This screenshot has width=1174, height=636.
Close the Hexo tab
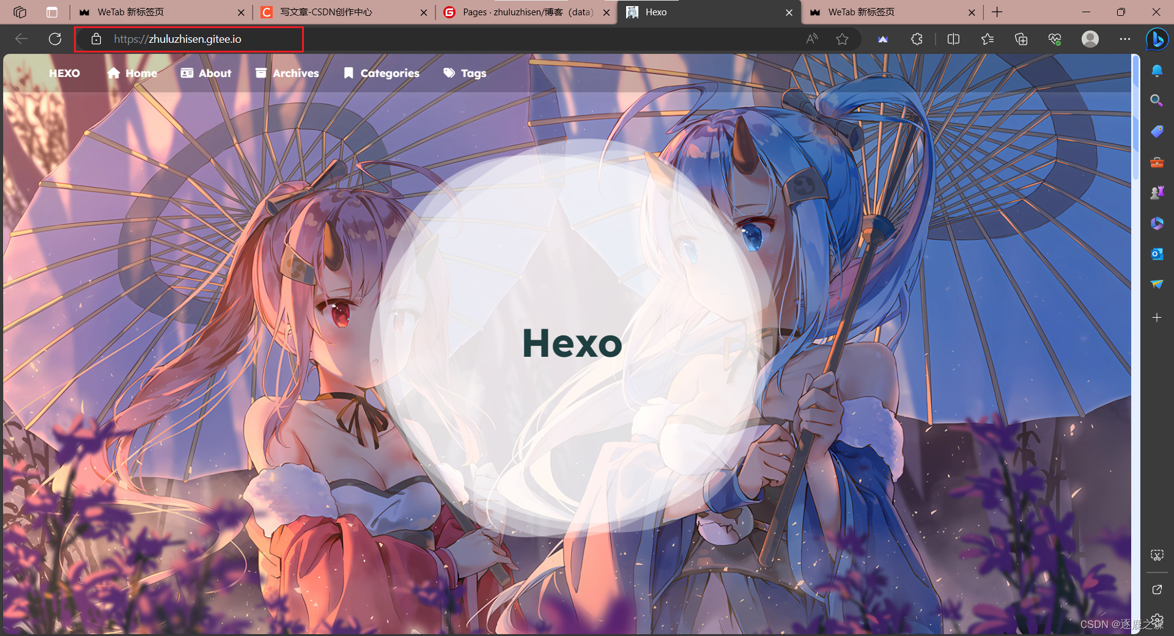point(789,12)
